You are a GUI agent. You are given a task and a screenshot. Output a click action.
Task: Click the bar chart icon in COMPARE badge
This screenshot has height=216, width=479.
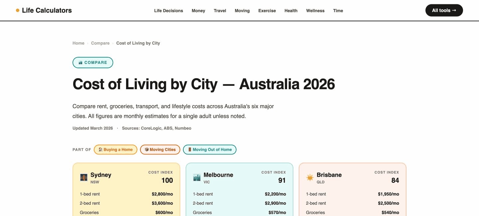click(x=80, y=62)
